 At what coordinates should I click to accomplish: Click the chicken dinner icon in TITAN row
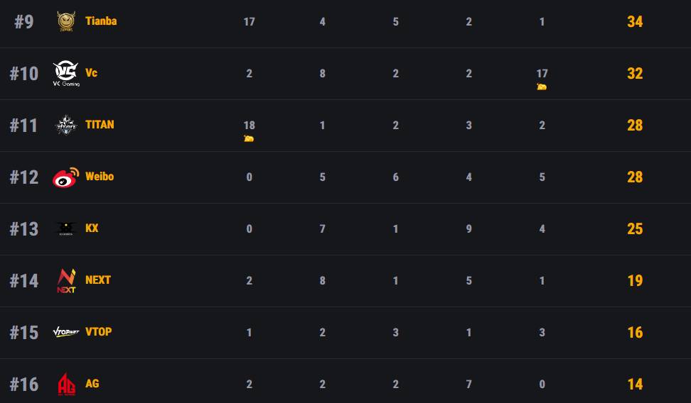[x=249, y=138]
